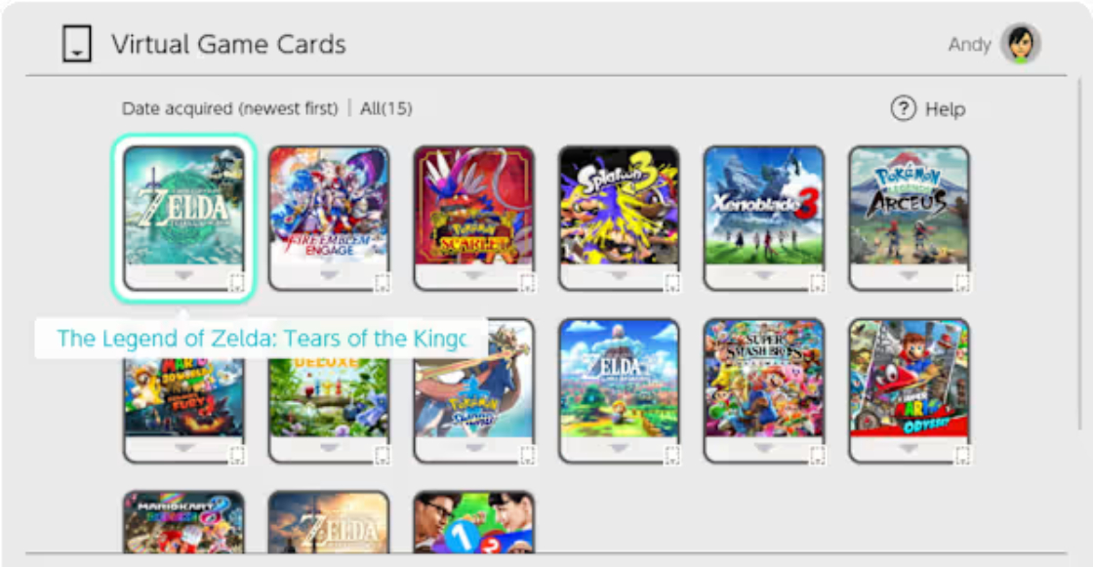Select Pokémon Legends Arceus game card
The image size is (1093, 567).
pyautogui.click(x=909, y=219)
